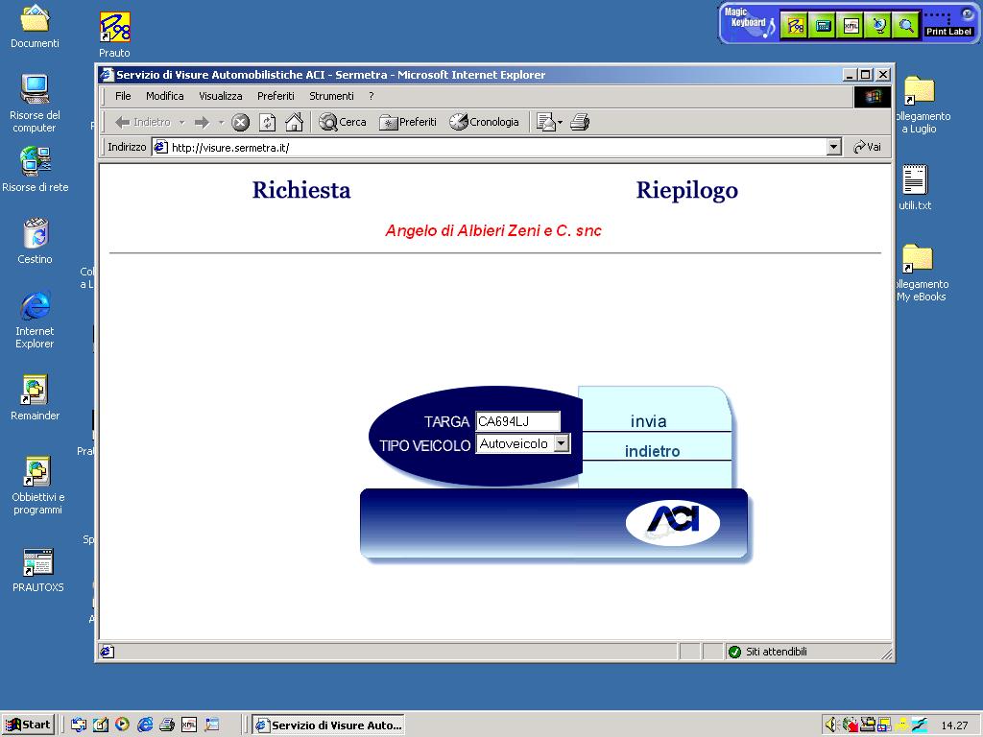Select the Risorse del computer desktop icon

tap(35, 104)
